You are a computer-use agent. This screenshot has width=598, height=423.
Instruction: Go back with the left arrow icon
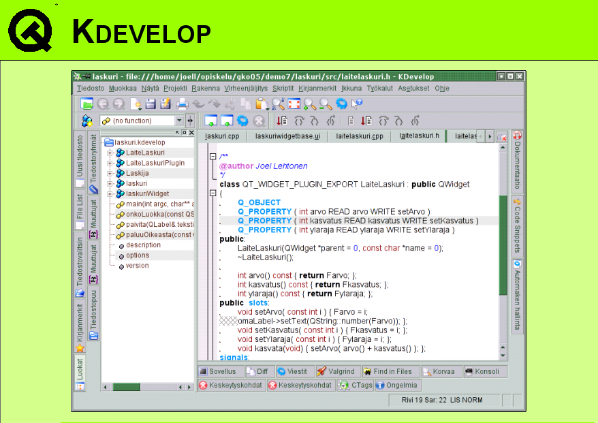click(x=103, y=104)
